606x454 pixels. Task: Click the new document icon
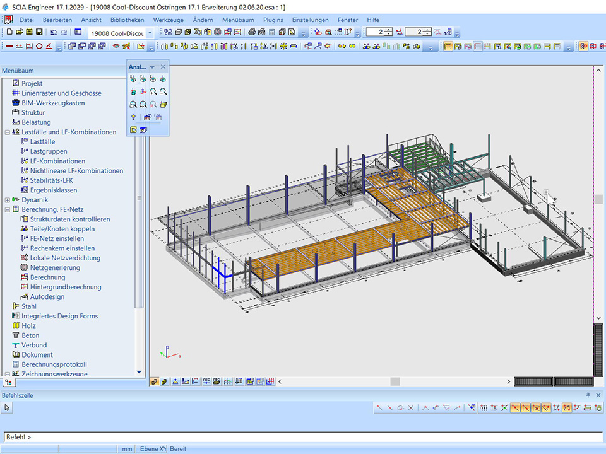coord(9,32)
